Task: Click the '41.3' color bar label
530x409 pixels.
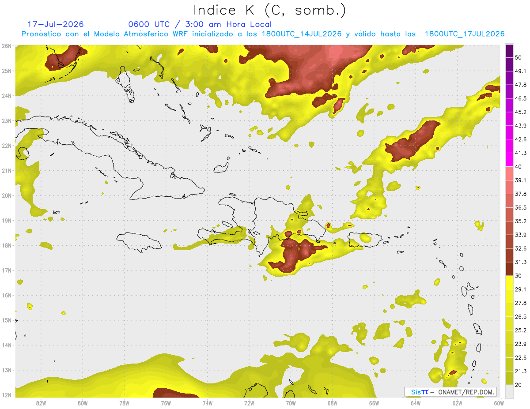Action: (521, 153)
